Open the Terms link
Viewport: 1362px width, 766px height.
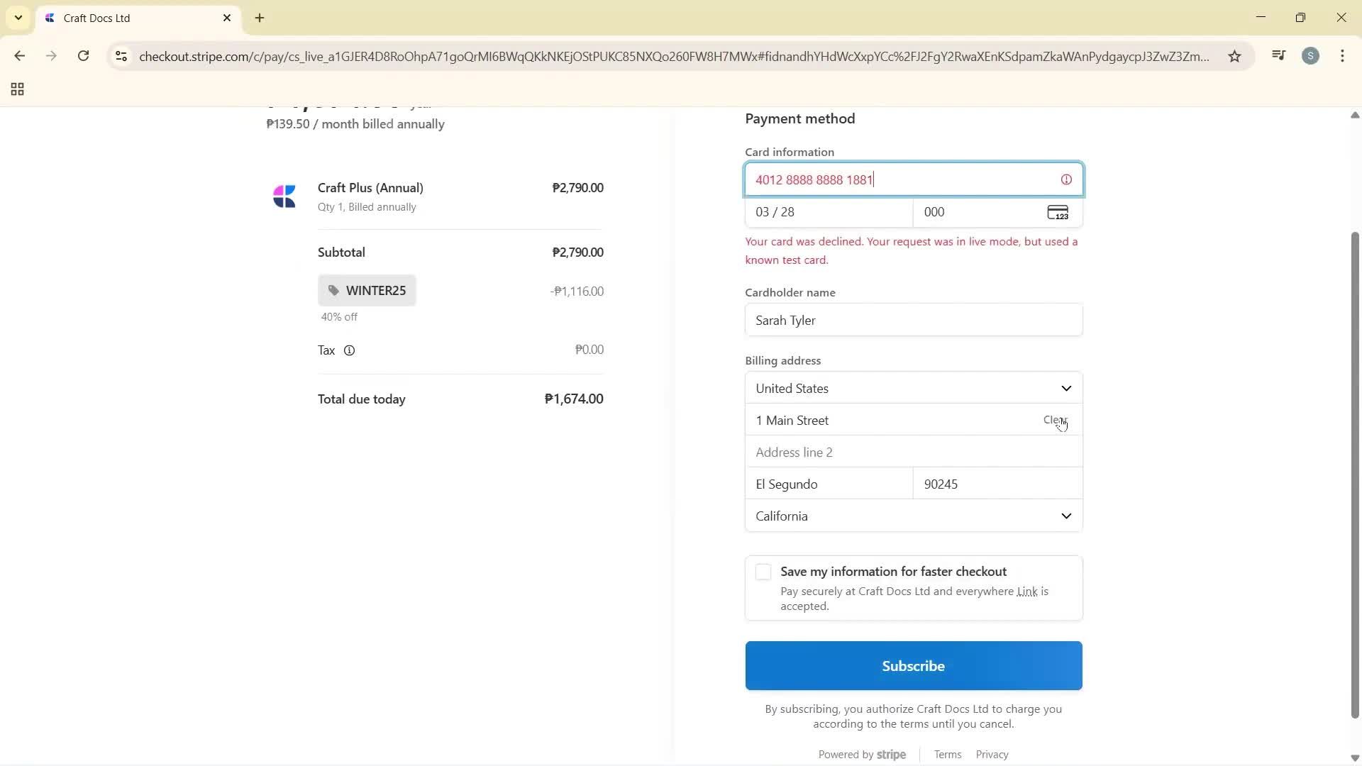(947, 754)
